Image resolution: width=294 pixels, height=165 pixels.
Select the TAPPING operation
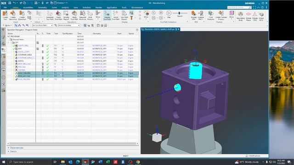tap(22, 70)
